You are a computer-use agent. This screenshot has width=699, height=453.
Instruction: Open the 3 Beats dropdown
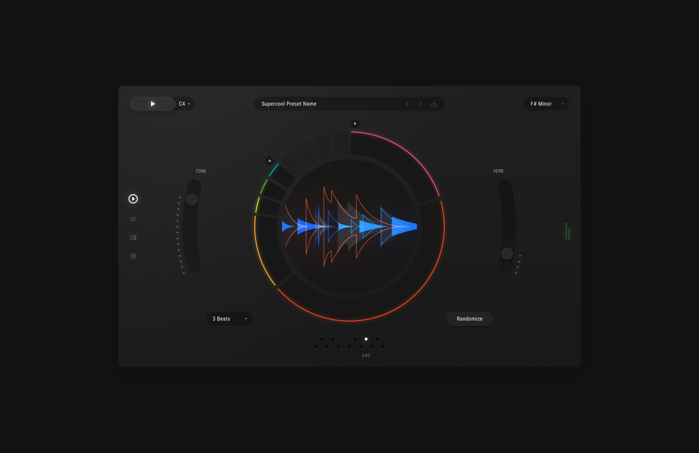[229, 319]
